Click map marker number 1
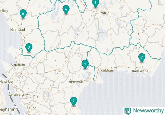The height and width of the screenshot is (115, 165). coord(85,64)
